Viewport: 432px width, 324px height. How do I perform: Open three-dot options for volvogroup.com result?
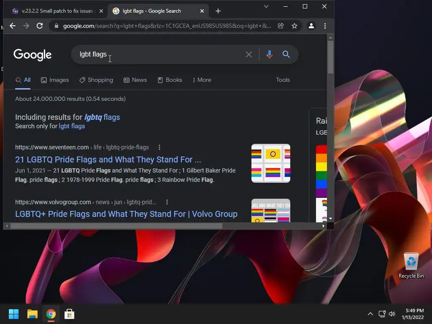(x=167, y=202)
